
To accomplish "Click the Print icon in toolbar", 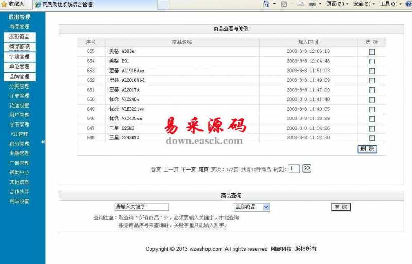I will 312,4.
